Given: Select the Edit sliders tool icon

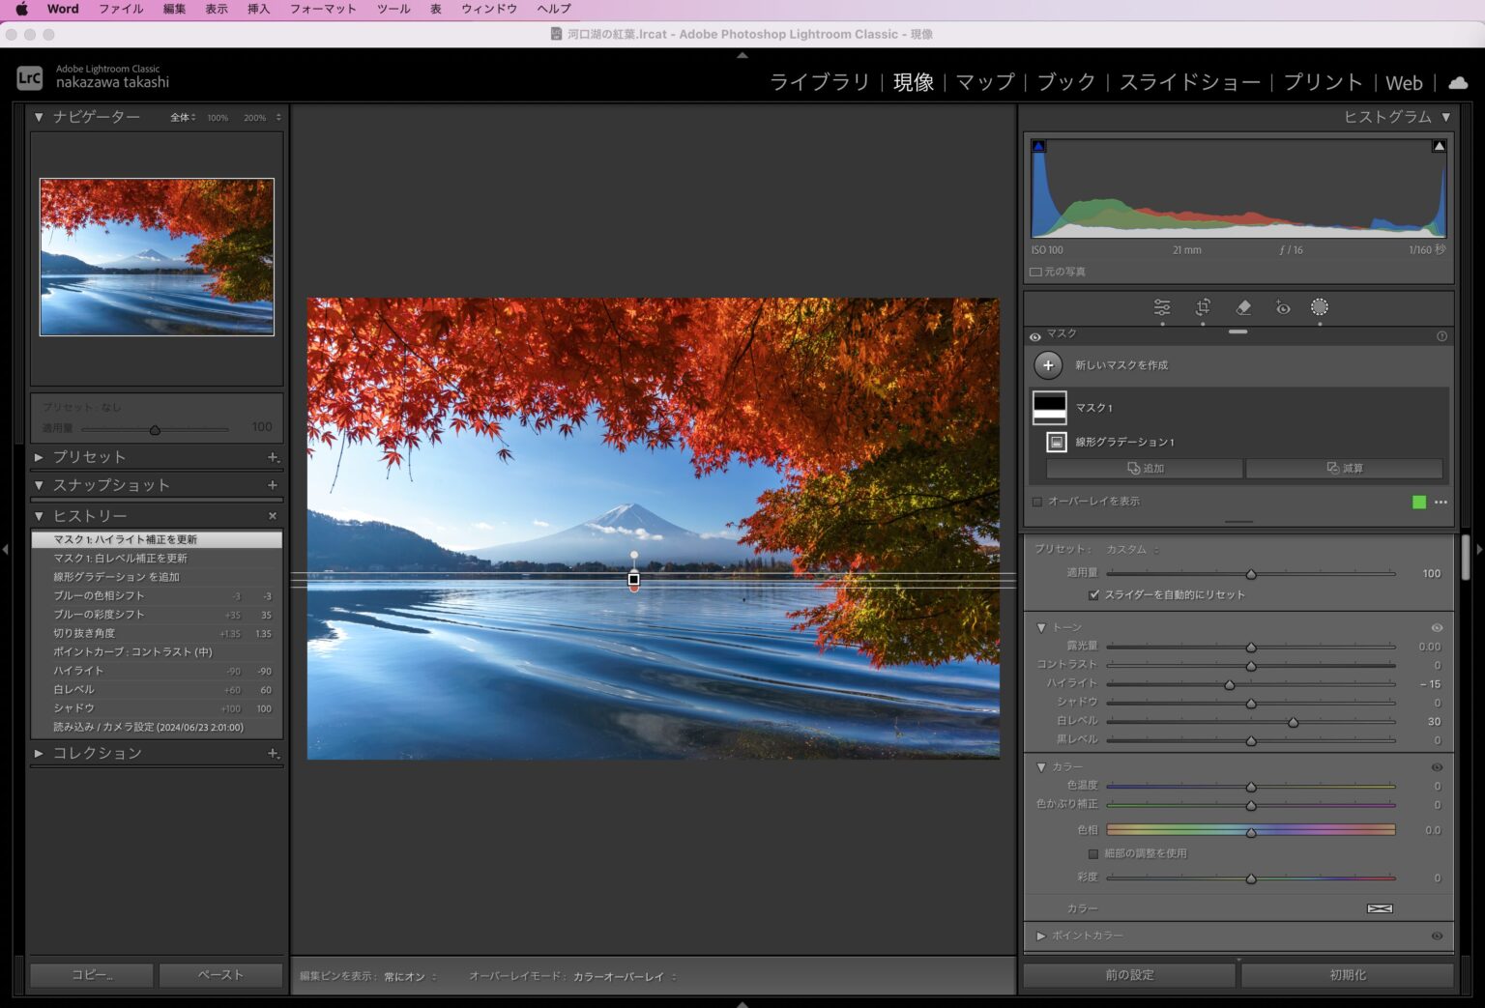Looking at the screenshot, I should click(1162, 307).
